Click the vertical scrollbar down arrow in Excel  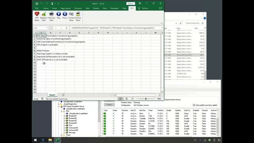[x=162, y=92]
